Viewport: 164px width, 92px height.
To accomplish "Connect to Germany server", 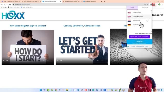I will pyautogui.click(x=139, y=25).
